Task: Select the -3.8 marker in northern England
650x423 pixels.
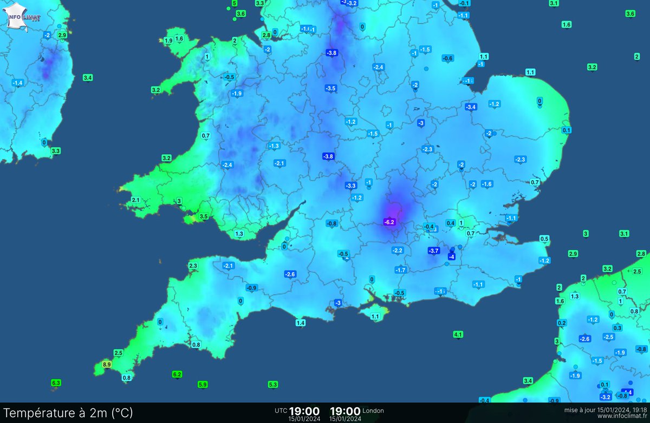Action: [330, 53]
